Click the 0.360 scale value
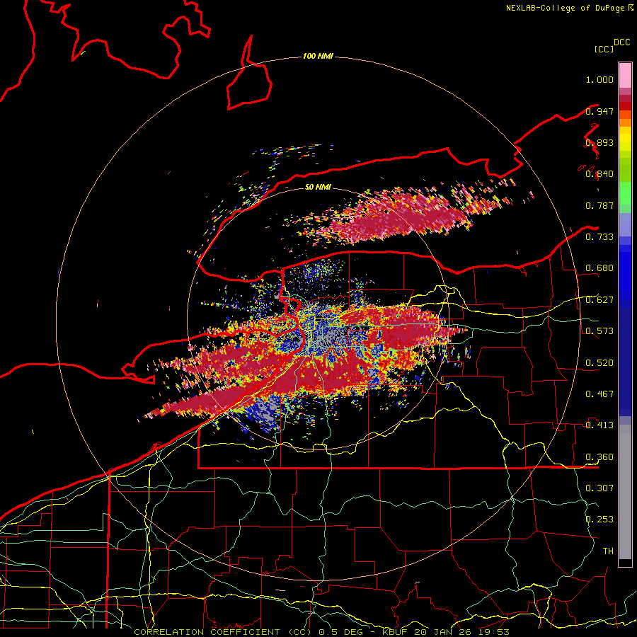This screenshot has height=637, width=637. [599, 457]
